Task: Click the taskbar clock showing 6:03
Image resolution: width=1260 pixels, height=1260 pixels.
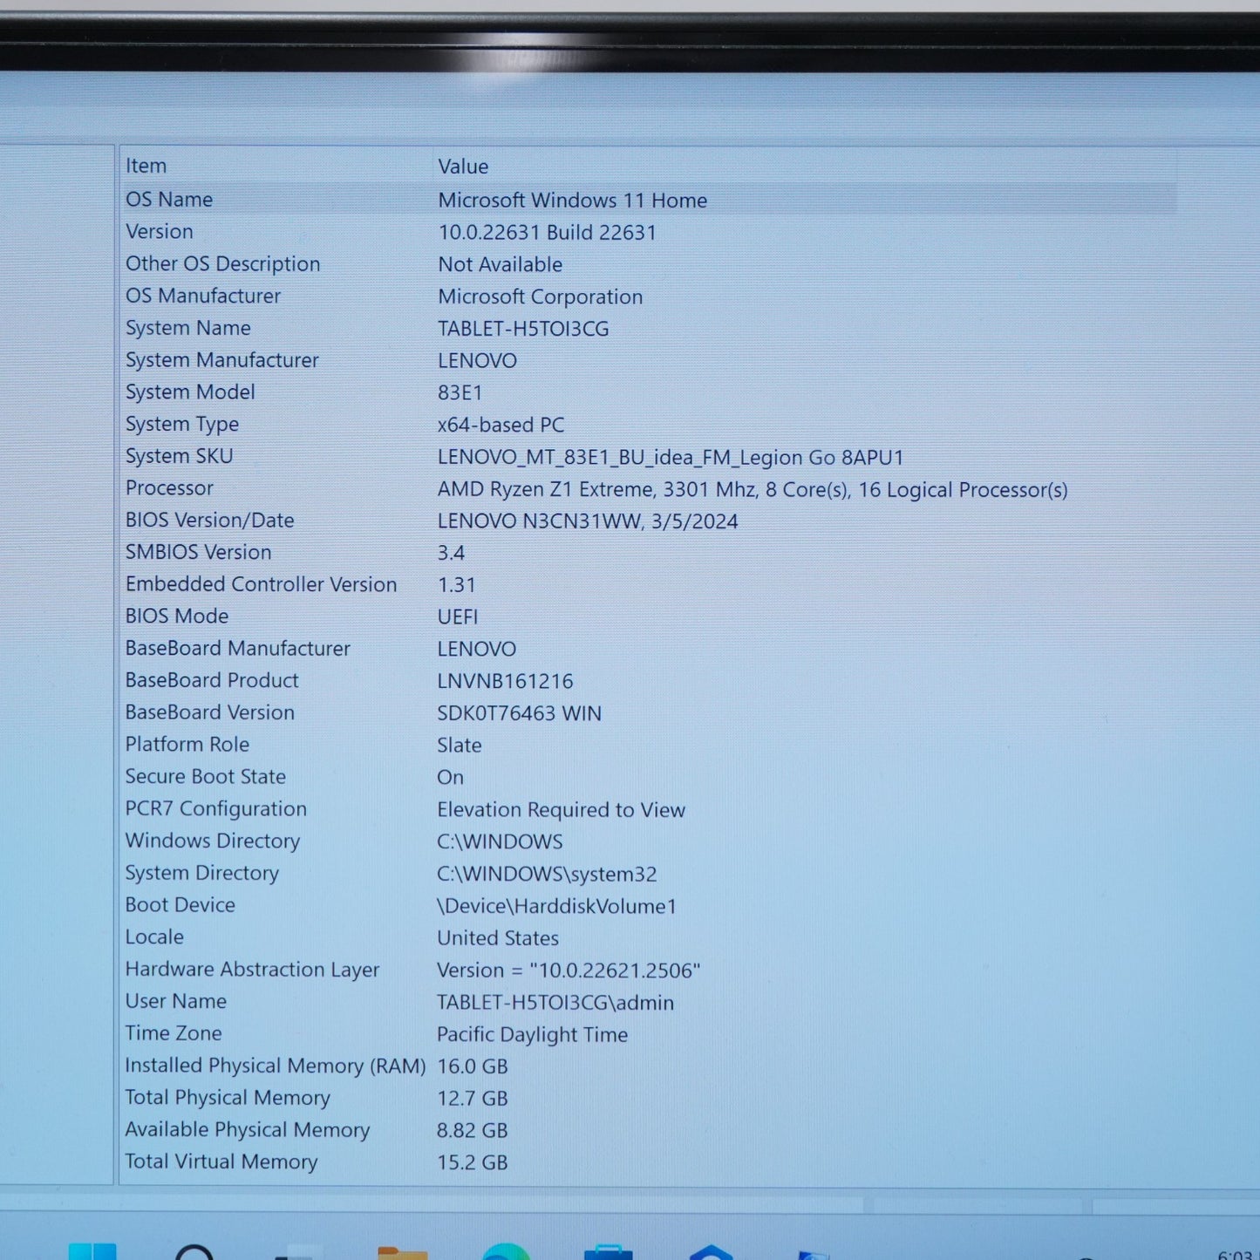Action: [x=1235, y=1254]
